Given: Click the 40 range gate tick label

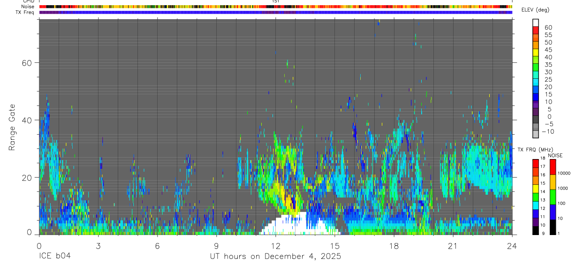Looking at the screenshot, I should [x=26, y=120].
